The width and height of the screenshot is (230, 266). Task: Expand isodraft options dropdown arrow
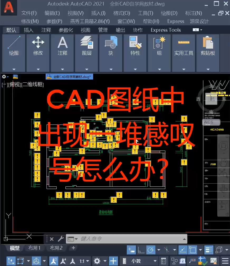175,250
